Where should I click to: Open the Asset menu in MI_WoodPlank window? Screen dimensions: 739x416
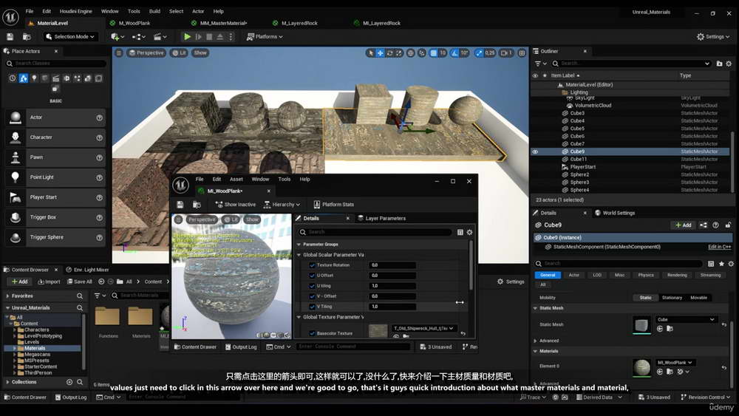[236, 180]
